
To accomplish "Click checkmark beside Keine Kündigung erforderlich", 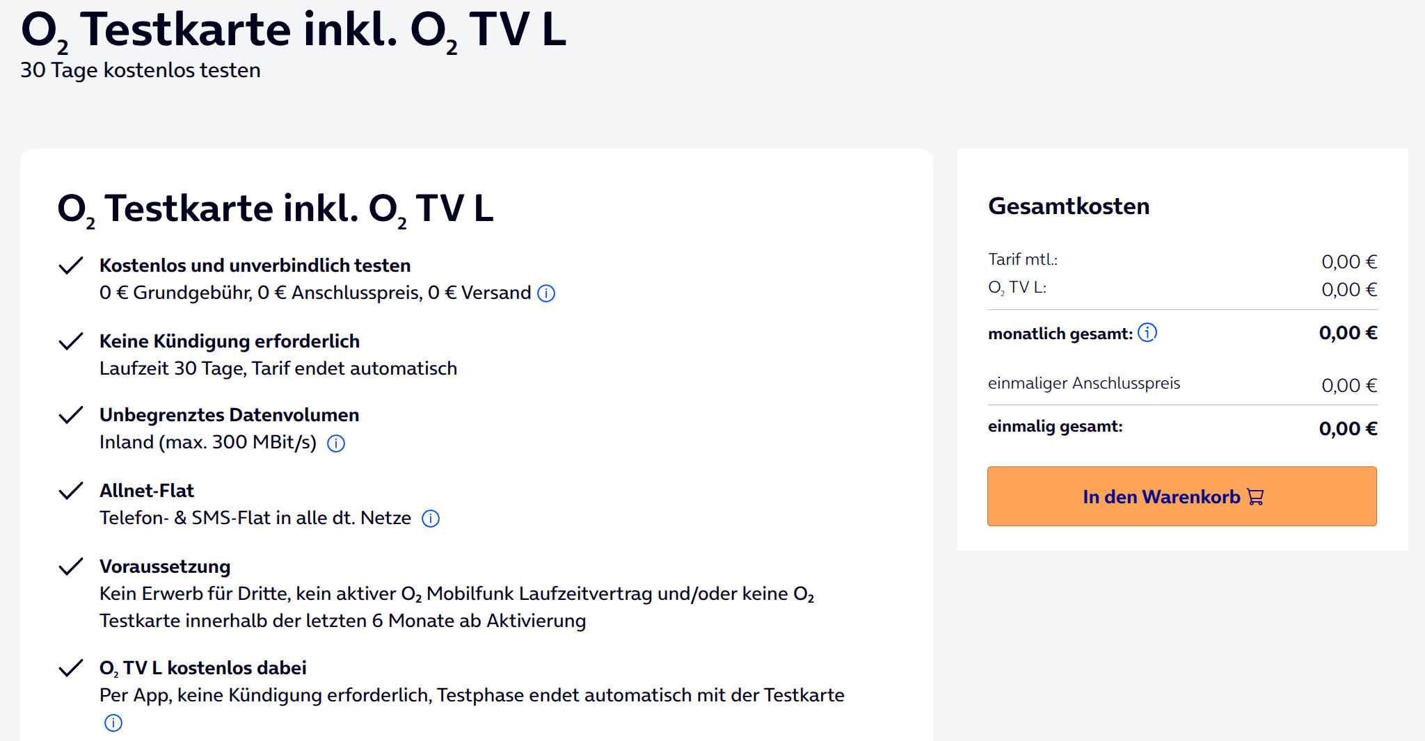I will pos(71,341).
